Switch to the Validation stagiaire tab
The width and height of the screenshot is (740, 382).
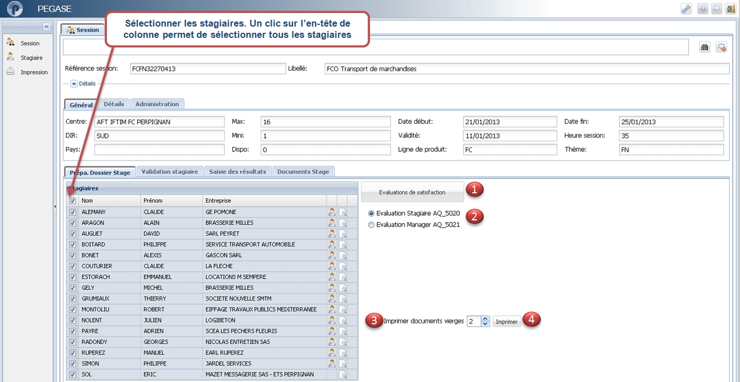(x=170, y=171)
